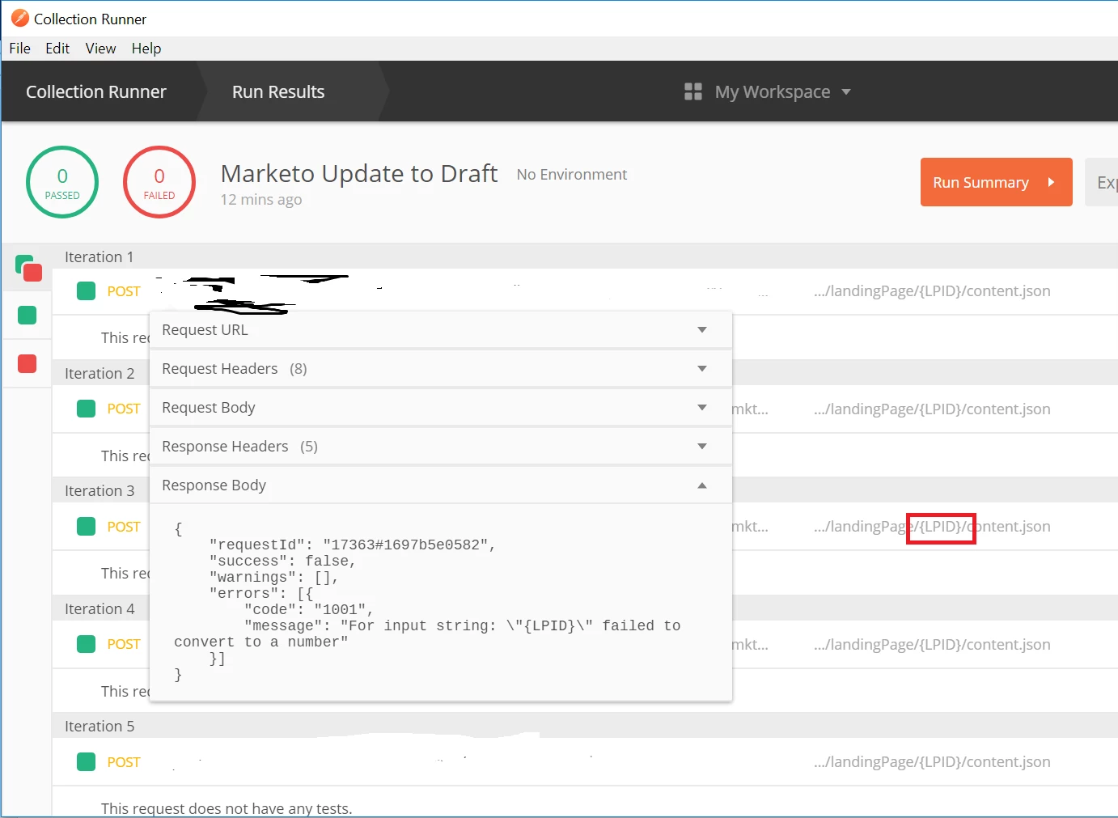Expand the Request URL section
This screenshot has height=818, width=1118.
[x=441, y=330]
